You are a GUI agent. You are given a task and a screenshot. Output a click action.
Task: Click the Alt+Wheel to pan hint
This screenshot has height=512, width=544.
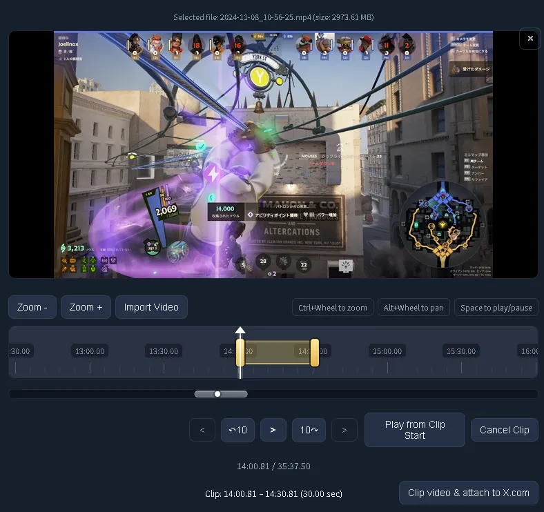coord(414,308)
